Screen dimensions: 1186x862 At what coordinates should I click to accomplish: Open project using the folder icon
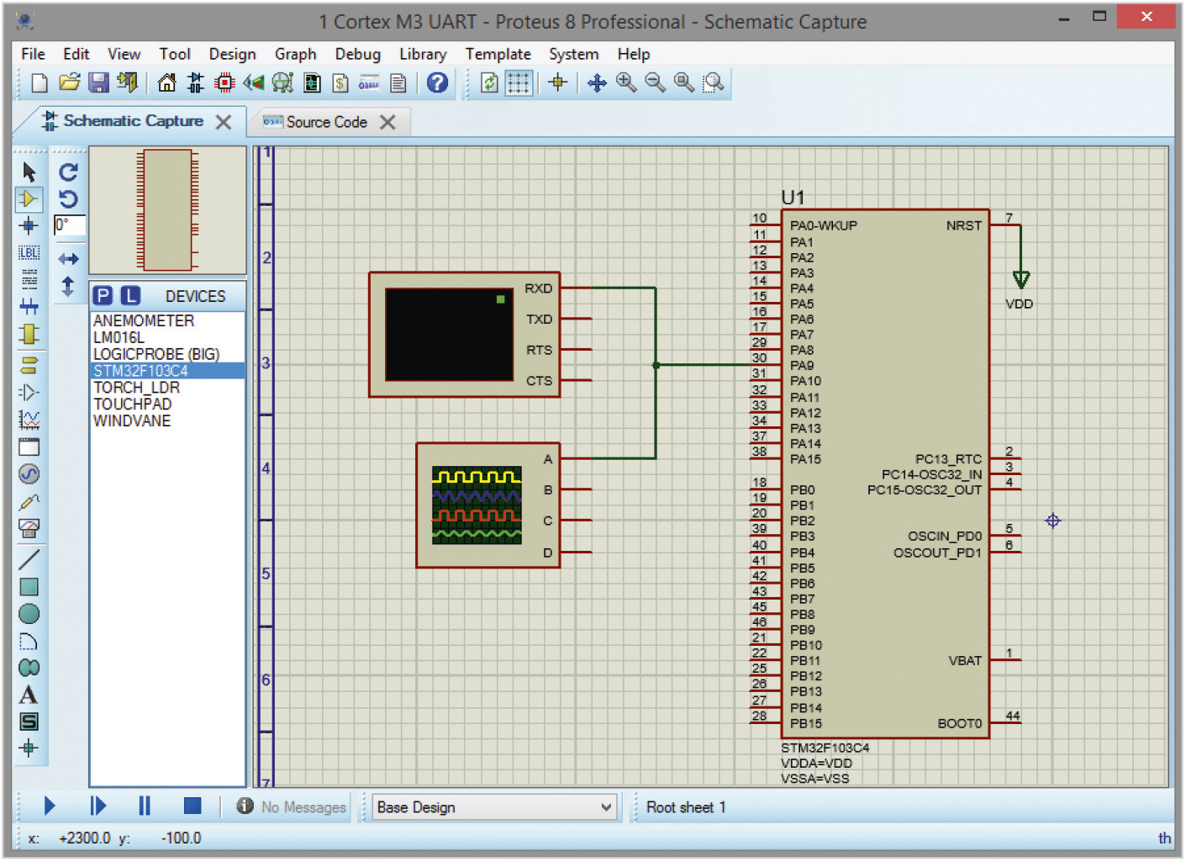69,82
